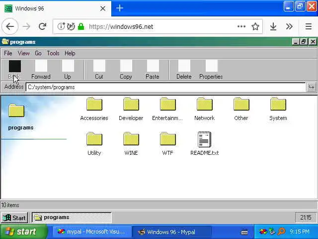Open the WINE folder
Screen dimensions: 318x239
[131, 144]
